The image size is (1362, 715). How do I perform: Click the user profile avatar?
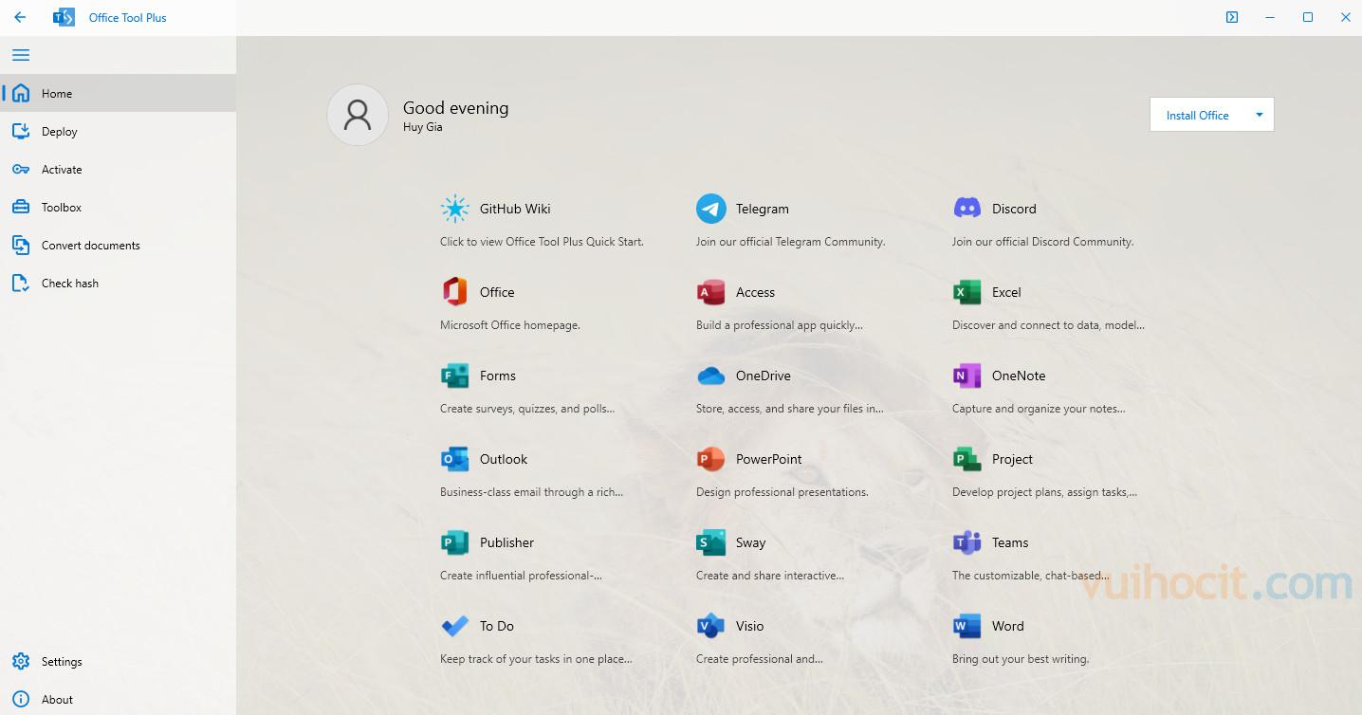(358, 115)
